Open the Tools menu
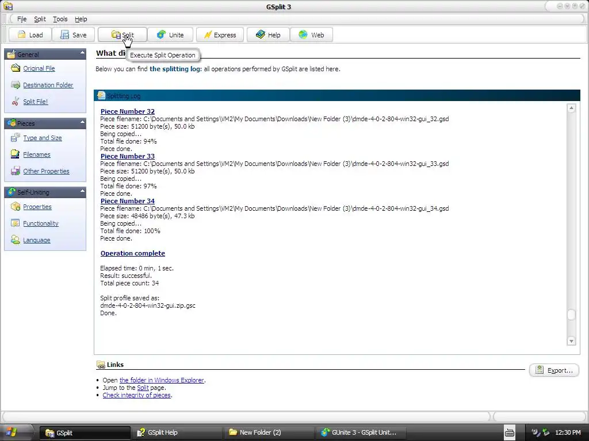This screenshot has height=441, width=589. coord(60,19)
